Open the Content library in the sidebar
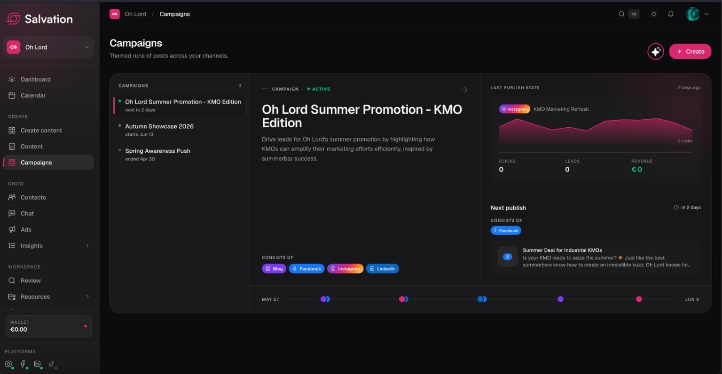This screenshot has height=374, width=722. [x=49, y=146]
